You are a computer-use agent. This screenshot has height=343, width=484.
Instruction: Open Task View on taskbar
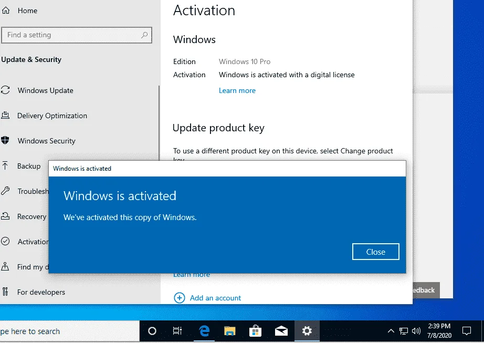(x=177, y=331)
